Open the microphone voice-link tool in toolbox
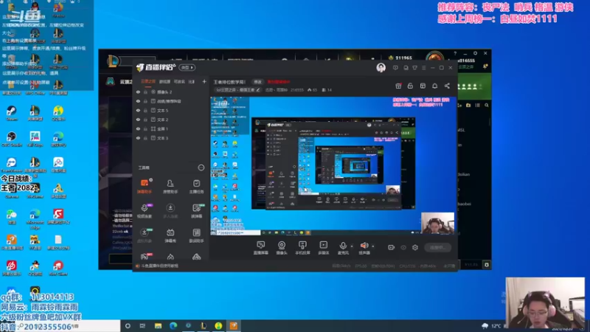 tap(145, 210)
